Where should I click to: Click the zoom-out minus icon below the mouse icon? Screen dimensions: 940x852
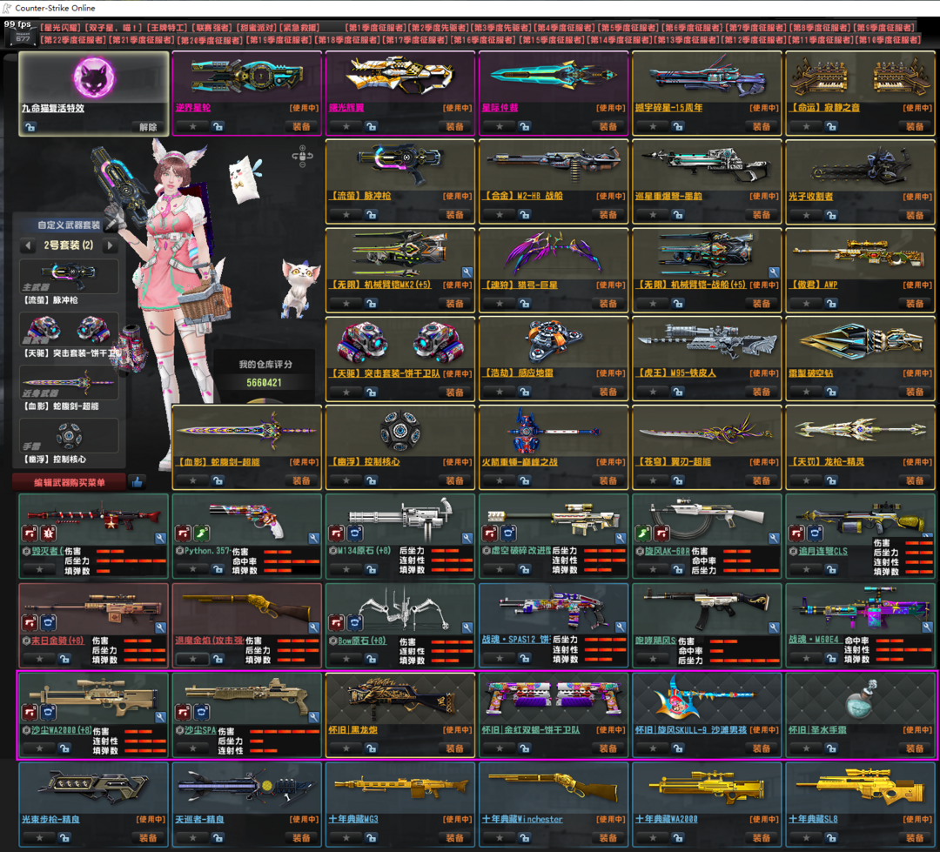[302, 164]
